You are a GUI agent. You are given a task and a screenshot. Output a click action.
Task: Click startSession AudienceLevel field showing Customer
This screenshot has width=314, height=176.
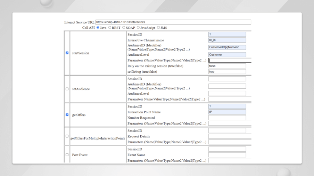click(227, 55)
